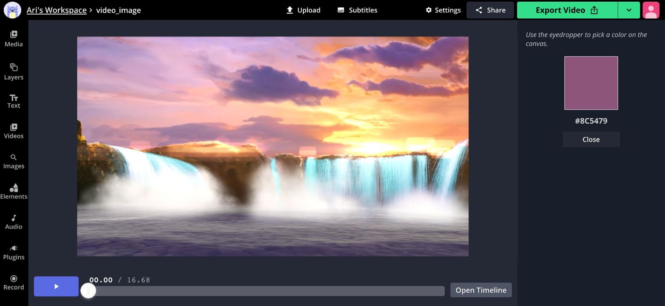Click the Upload menu item
This screenshot has width=665, height=306.
click(303, 10)
